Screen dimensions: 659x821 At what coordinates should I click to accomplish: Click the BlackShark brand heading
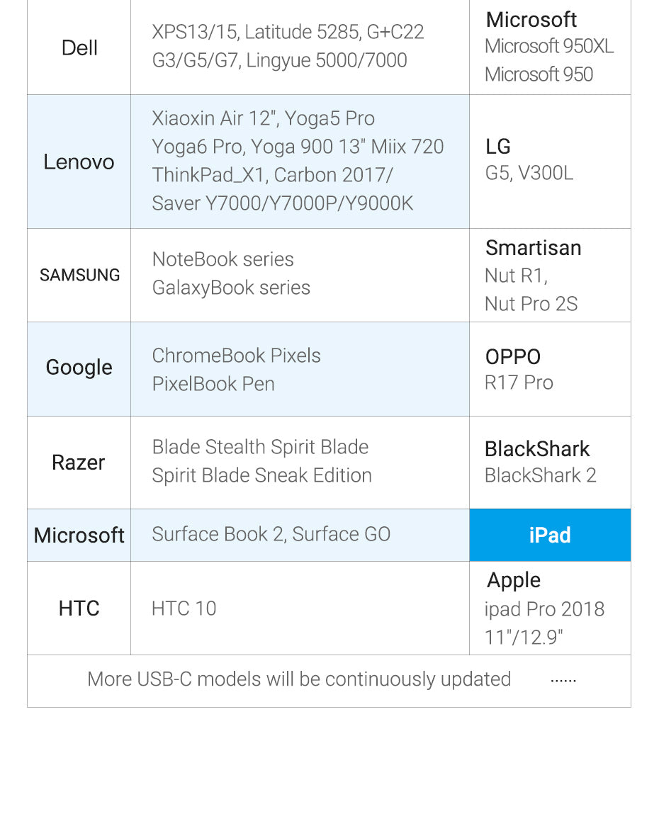537,448
